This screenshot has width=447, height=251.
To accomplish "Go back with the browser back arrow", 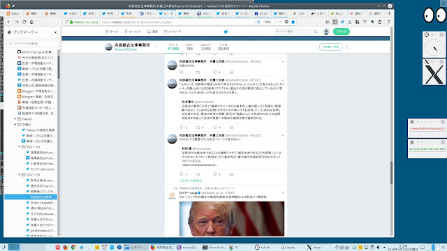I will coord(9,22).
